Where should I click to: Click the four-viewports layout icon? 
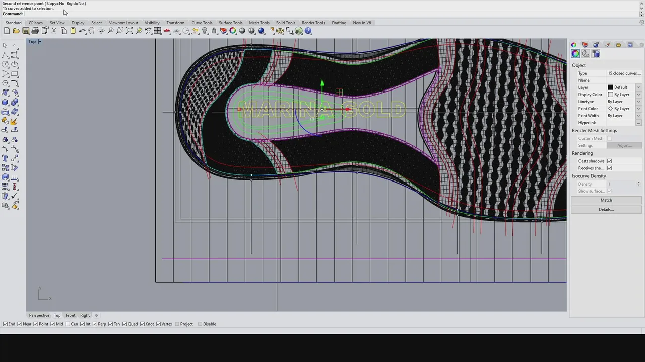tap(158, 31)
